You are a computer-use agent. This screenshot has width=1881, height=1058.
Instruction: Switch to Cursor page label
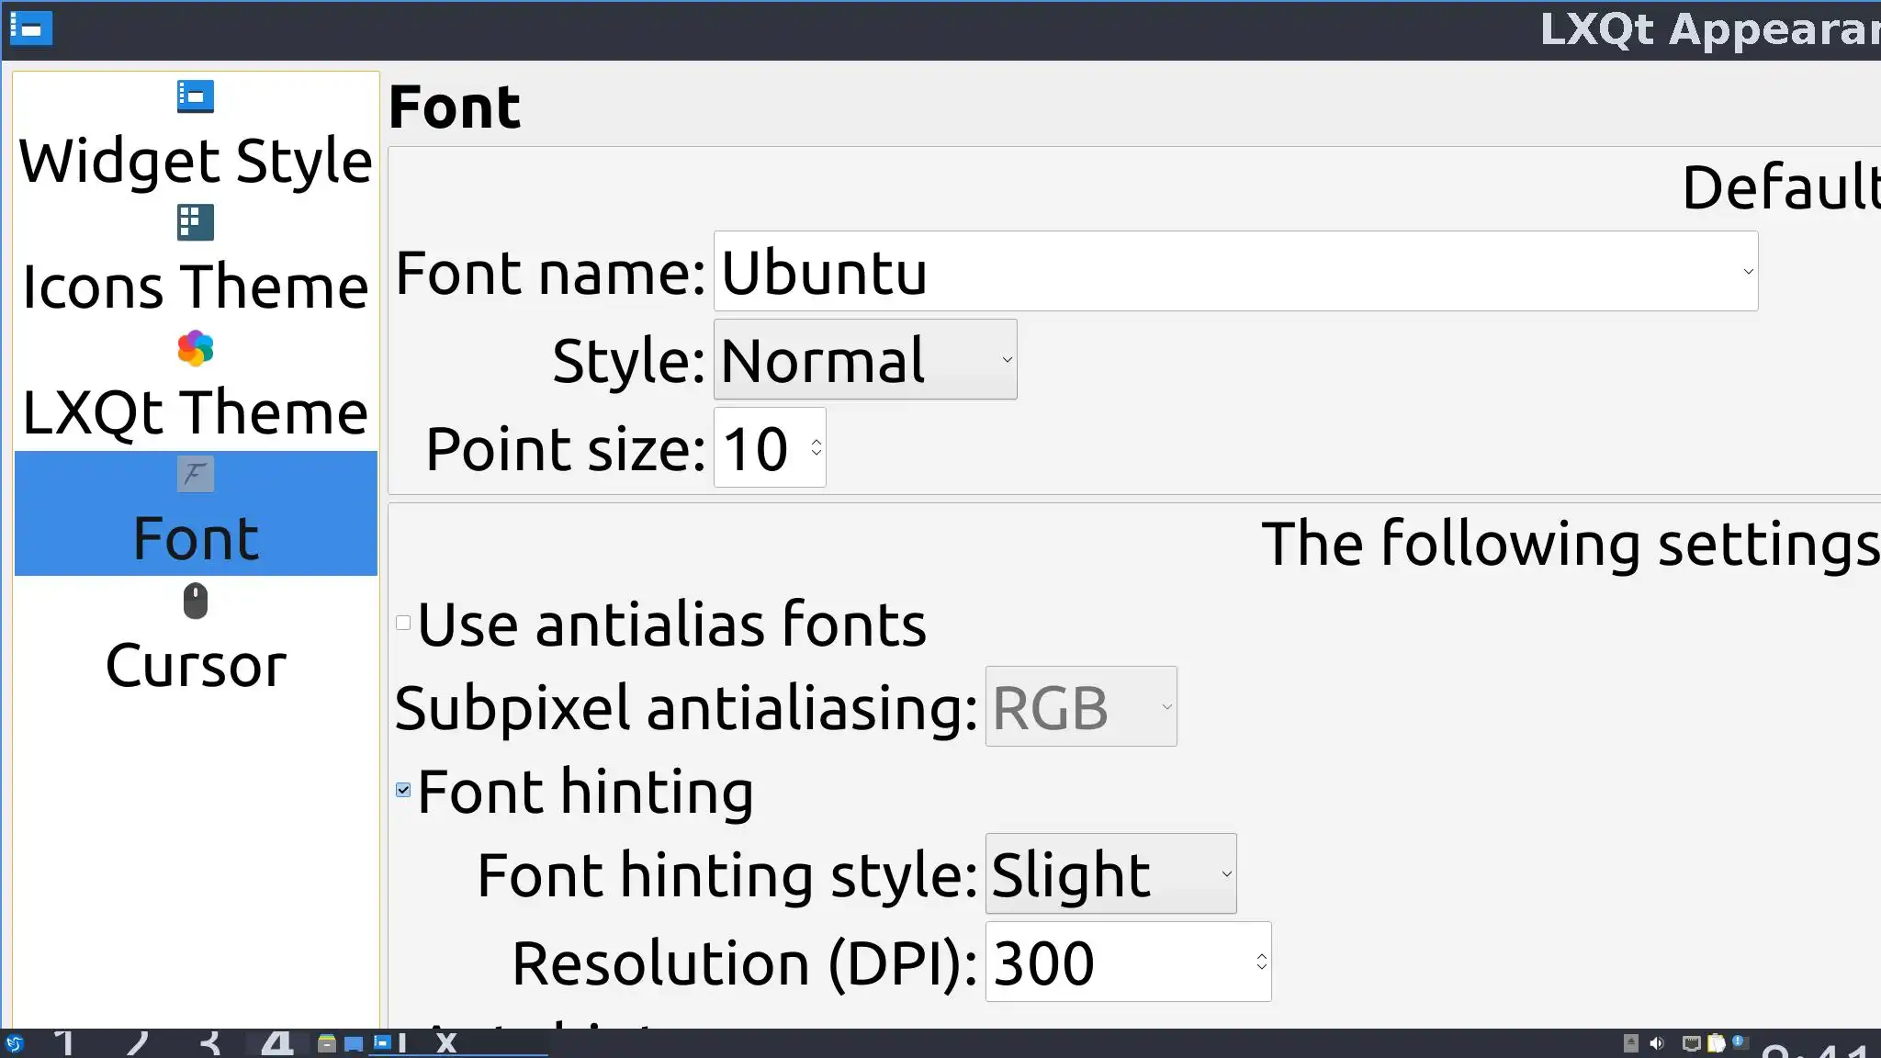click(x=195, y=665)
